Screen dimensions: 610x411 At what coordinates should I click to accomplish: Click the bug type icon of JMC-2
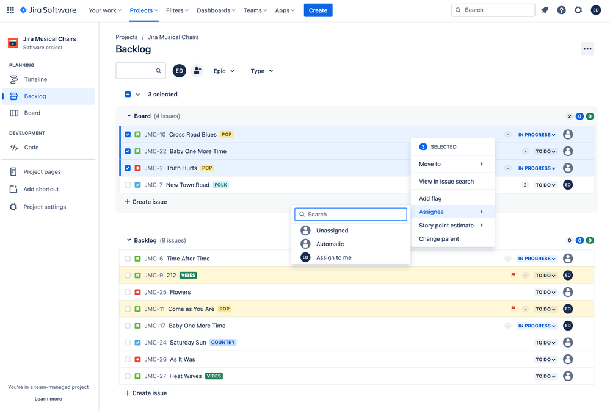tap(138, 168)
